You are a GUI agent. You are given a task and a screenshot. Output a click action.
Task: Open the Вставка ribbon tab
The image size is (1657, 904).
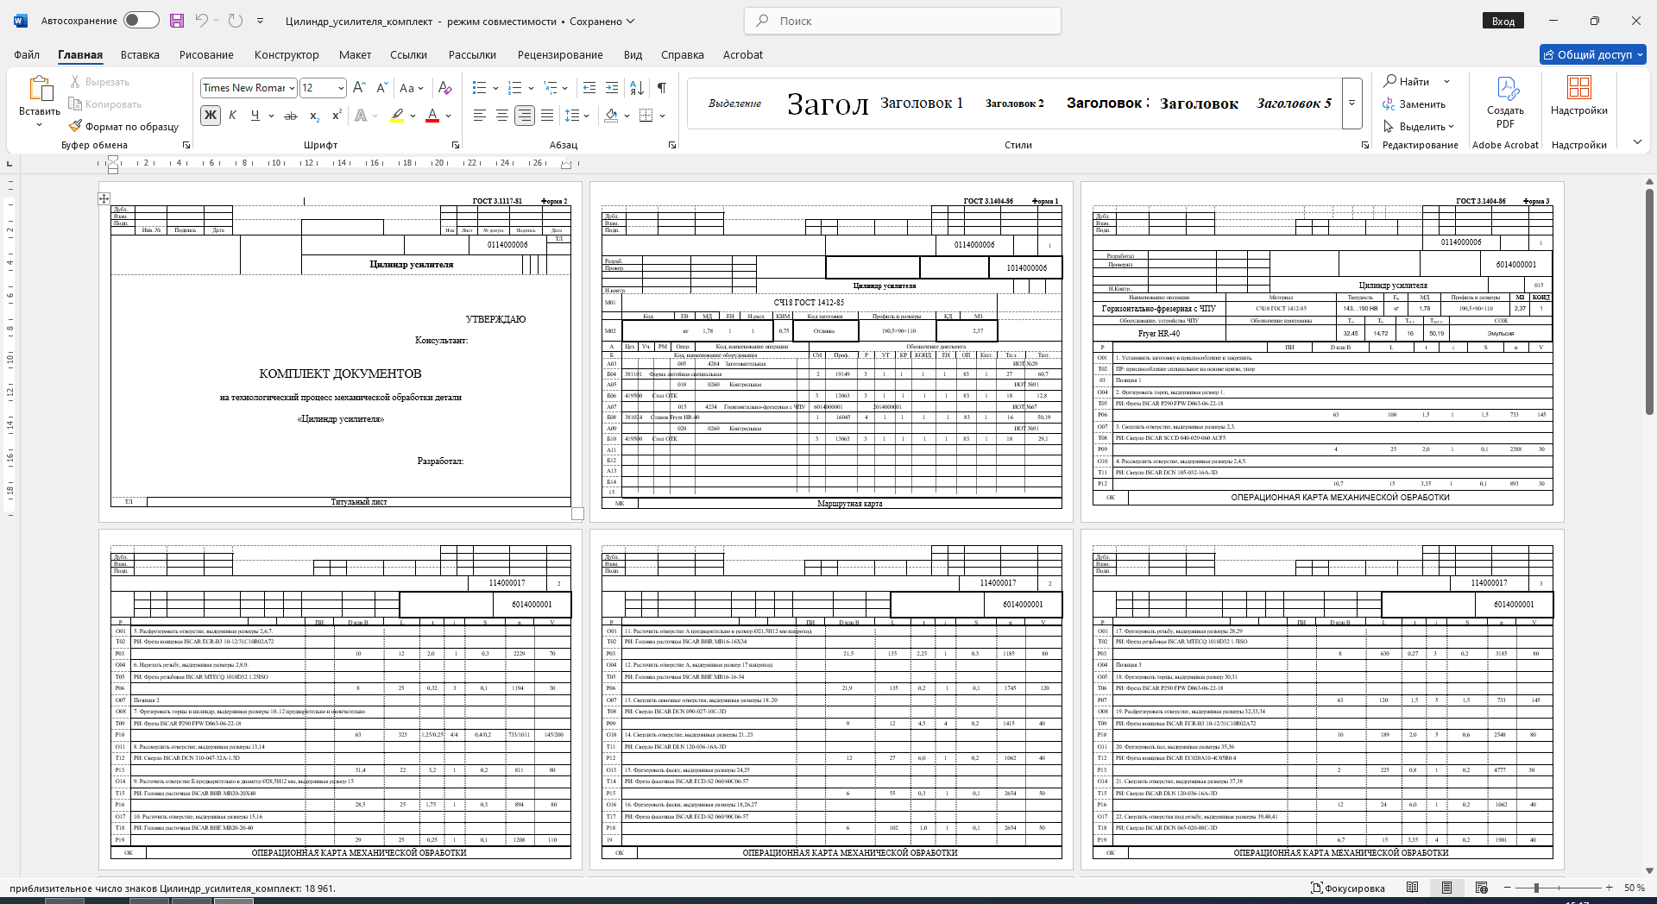point(140,54)
